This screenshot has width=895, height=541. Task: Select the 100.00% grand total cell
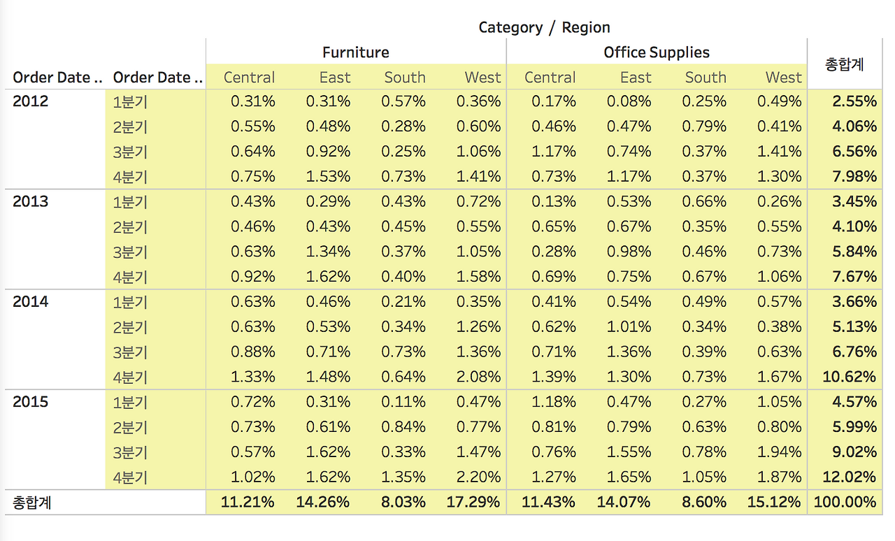(x=844, y=502)
